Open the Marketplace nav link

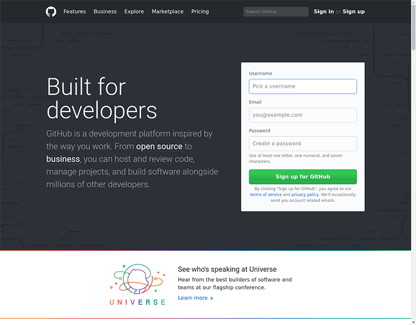click(x=168, y=12)
